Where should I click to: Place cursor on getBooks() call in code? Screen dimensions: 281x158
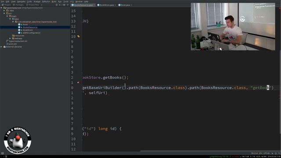coord(115,78)
